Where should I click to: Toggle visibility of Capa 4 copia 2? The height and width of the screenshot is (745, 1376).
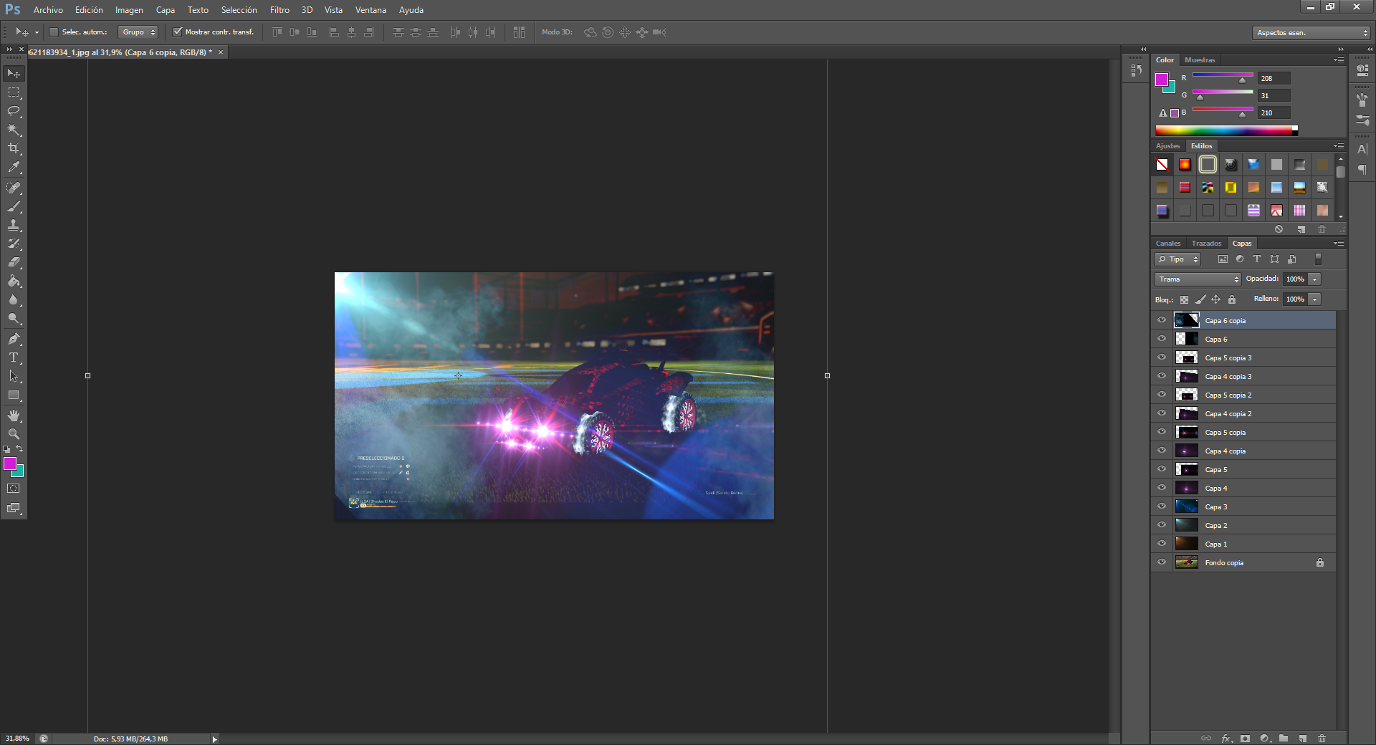(x=1162, y=413)
